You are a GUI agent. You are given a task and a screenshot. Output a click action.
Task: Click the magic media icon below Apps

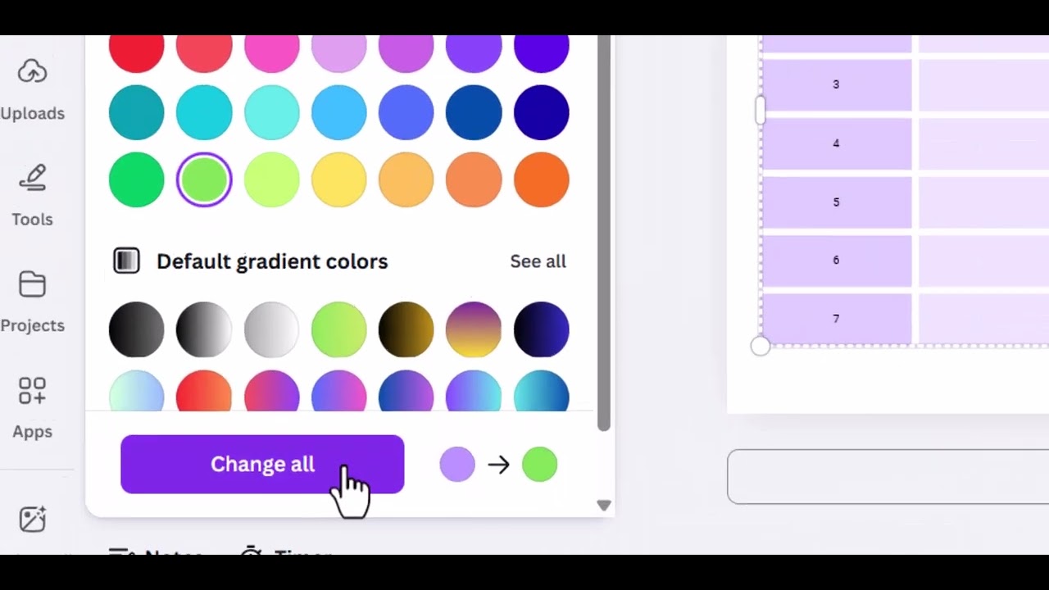tap(33, 520)
